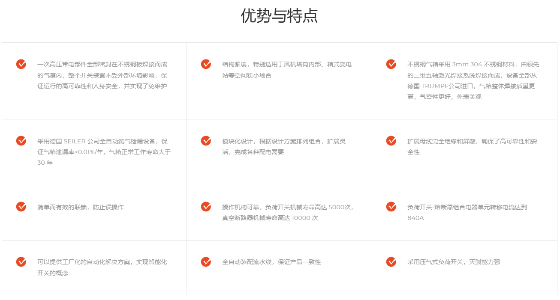This screenshot has height=300, width=560.
Task: Click the 简单而有效的联锁，防止误操作 text
Action: pyautogui.click(x=80, y=207)
